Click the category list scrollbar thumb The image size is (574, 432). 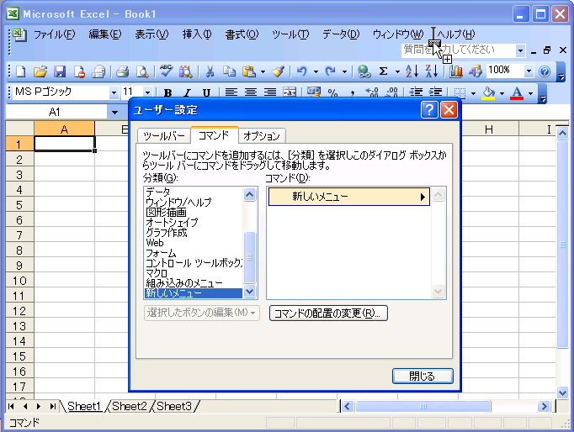[x=249, y=257]
